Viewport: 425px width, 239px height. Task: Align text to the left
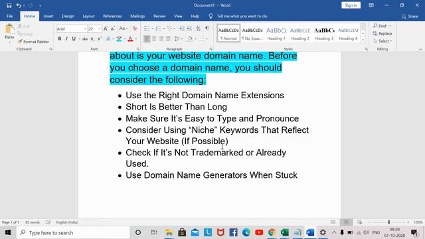tap(147, 39)
